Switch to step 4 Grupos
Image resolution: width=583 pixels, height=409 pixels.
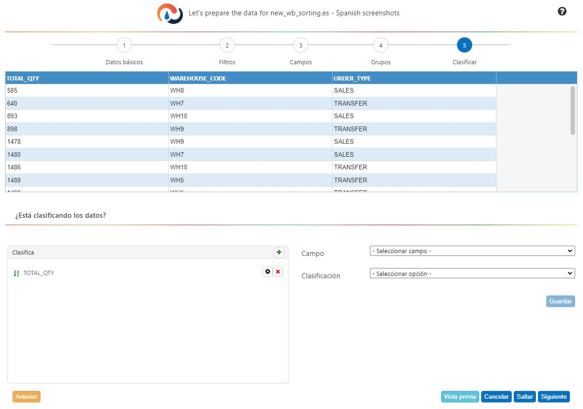(x=381, y=45)
